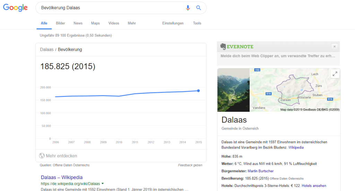Image resolution: width=355 pixels, height=191 pixels.
Task: Open the Maps tab
Action: point(95,23)
